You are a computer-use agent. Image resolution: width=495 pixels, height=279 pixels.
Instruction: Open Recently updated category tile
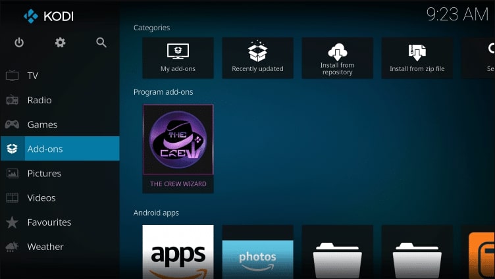click(257, 58)
